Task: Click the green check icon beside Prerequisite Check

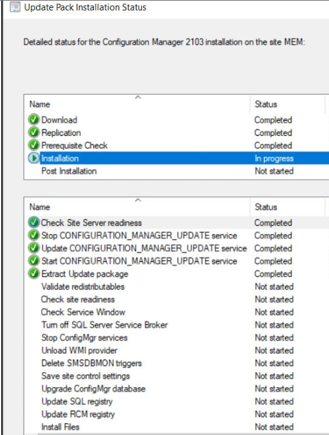Action: point(33,145)
